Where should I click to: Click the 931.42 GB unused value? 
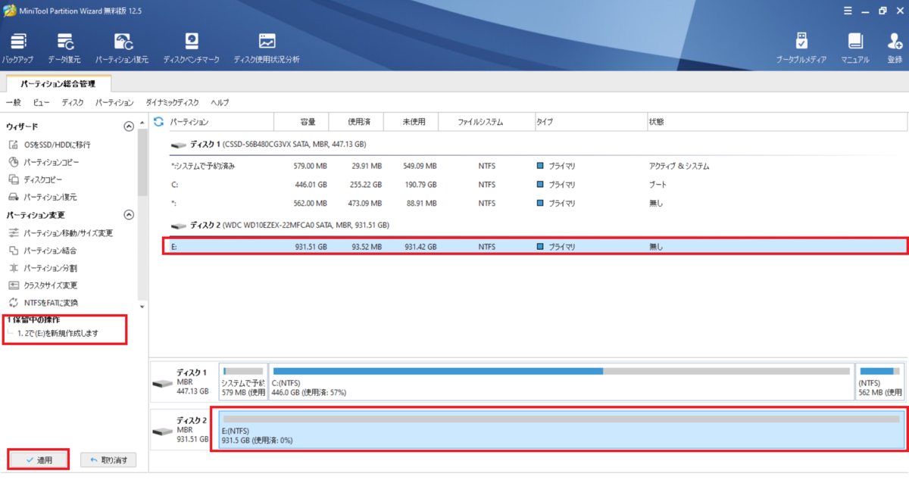click(x=420, y=246)
